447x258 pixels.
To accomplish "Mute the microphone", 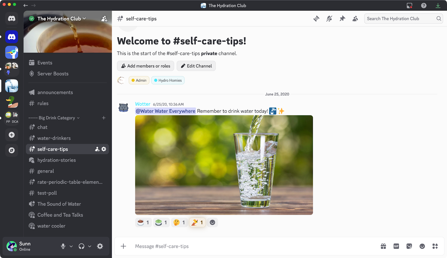I will (63, 246).
